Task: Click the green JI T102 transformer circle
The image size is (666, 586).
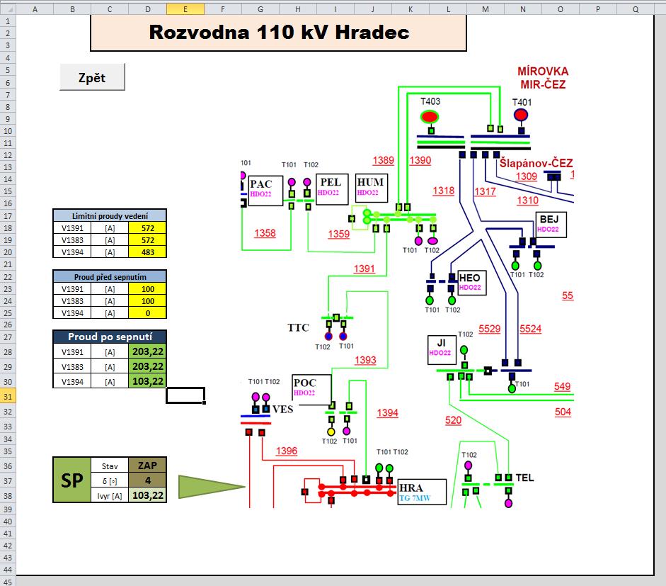Action: click(x=464, y=350)
